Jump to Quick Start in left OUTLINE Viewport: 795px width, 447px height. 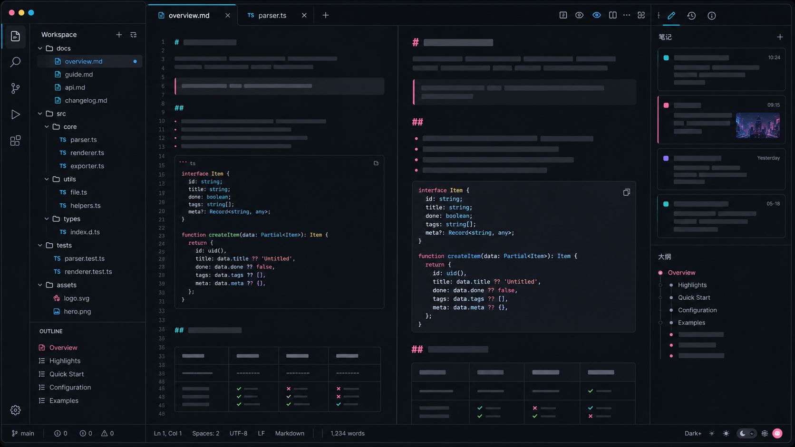(x=67, y=374)
